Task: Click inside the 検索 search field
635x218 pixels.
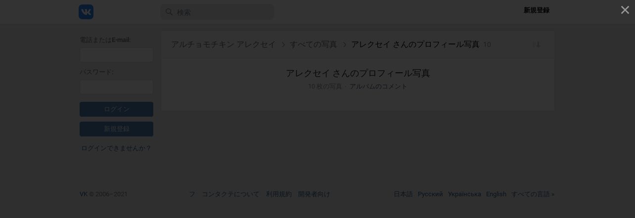Action: (x=217, y=12)
